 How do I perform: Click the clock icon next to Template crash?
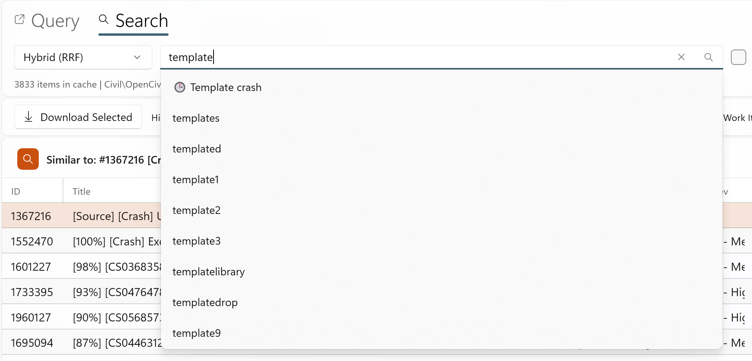(179, 87)
